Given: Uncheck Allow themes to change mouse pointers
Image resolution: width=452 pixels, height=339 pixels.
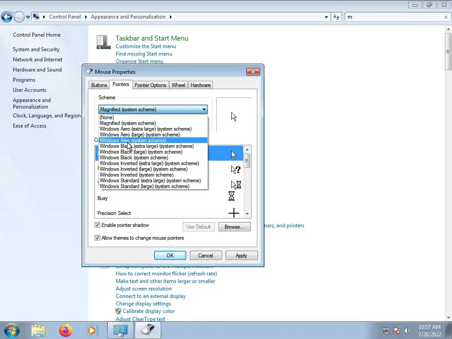Looking at the screenshot, I should (x=98, y=238).
